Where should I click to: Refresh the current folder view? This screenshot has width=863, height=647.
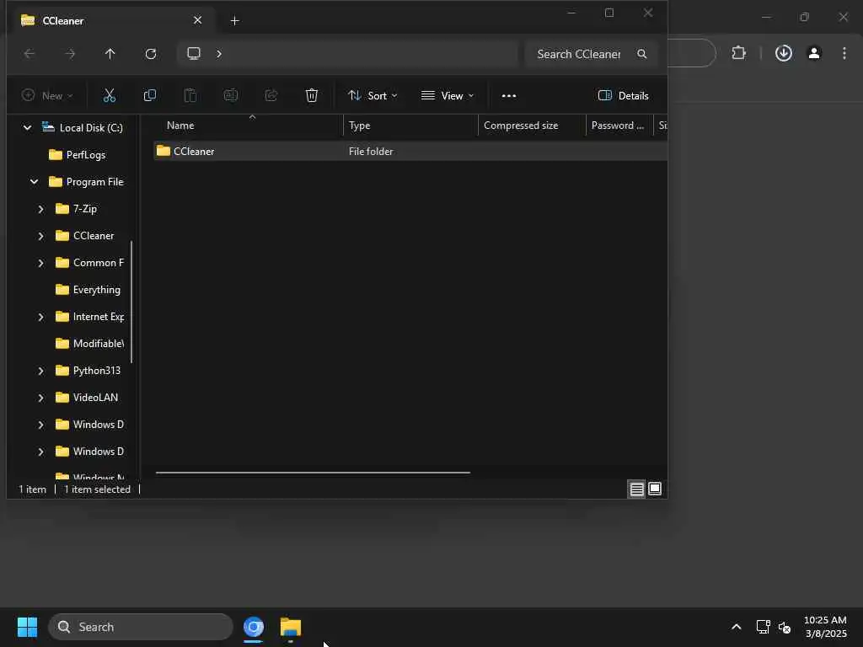[150, 53]
